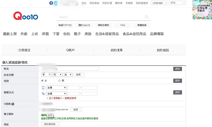Click the 我的優惠券 top link
Screen dimensions: 212x127
click(x=142, y=3)
